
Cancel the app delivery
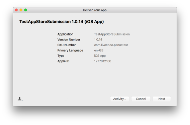141,99
